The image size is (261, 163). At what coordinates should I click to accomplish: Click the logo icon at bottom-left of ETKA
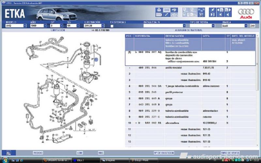tap(9, 153)
